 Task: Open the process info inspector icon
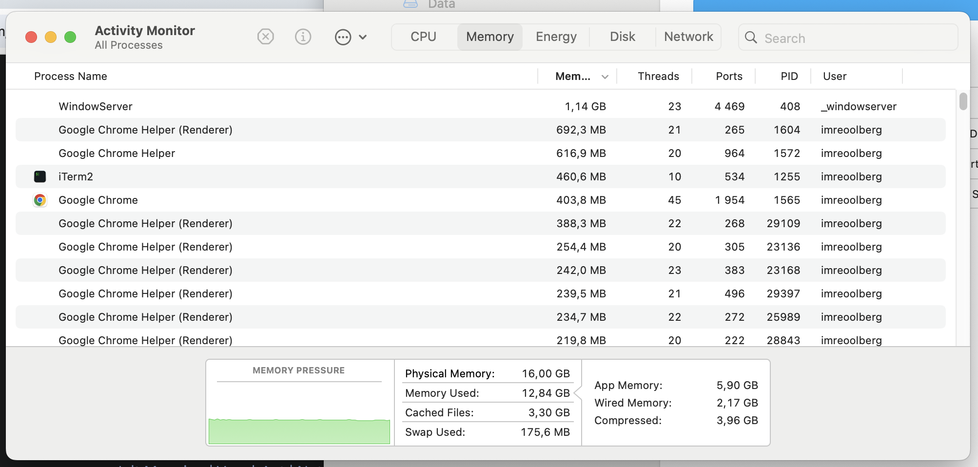tap(303, 37)
